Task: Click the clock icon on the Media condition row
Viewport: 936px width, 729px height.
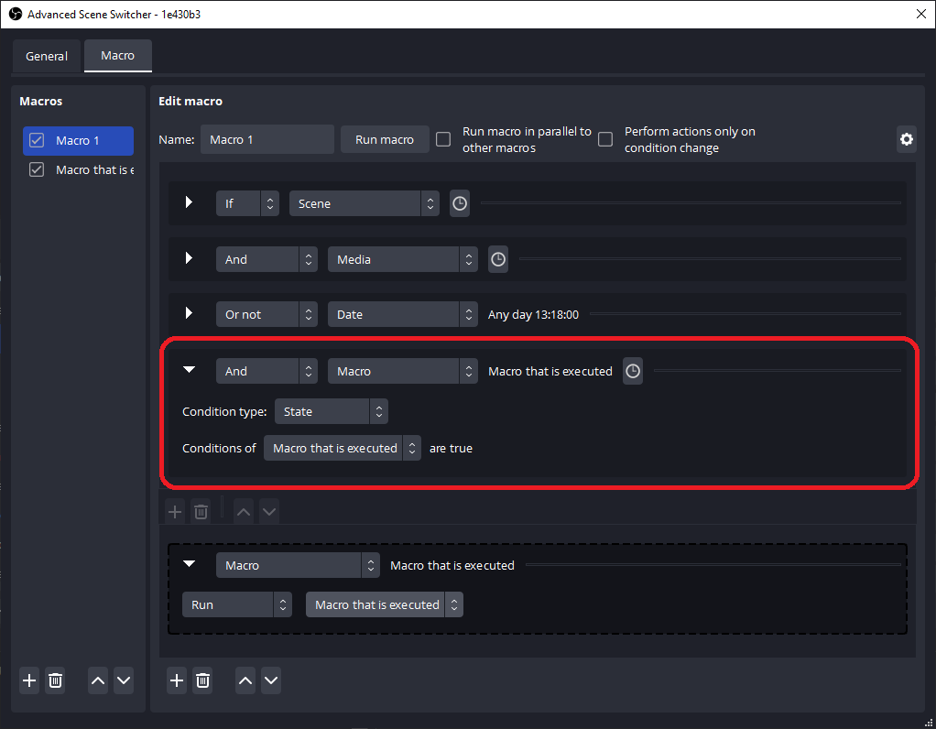Action: click(497, 259)
